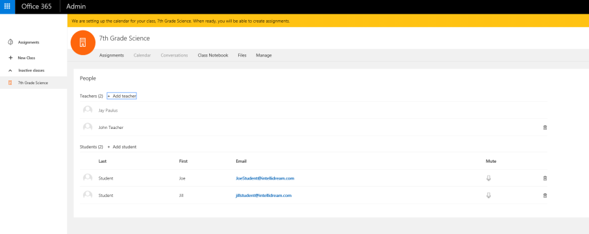Delete John Teacher using the trash icon
The image size is (589, 234).
point(545,128)
